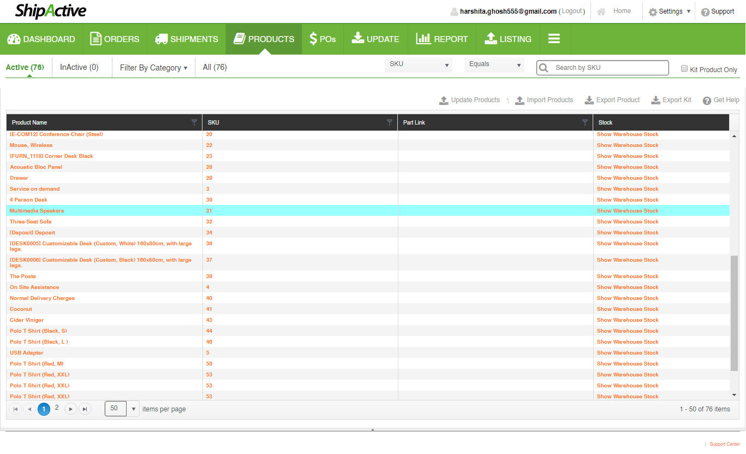Open the USB Adapter product
The width and height of the screenshot is (746, 454).
tap(26, 353)
